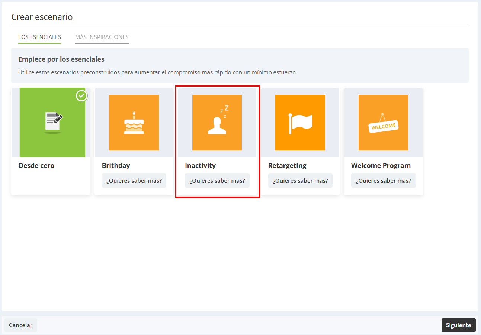Click ¿Quieres saber más? under Welcome Program
Image resolution: width=481 pixels, height=335 pixels.
[384, 181]
